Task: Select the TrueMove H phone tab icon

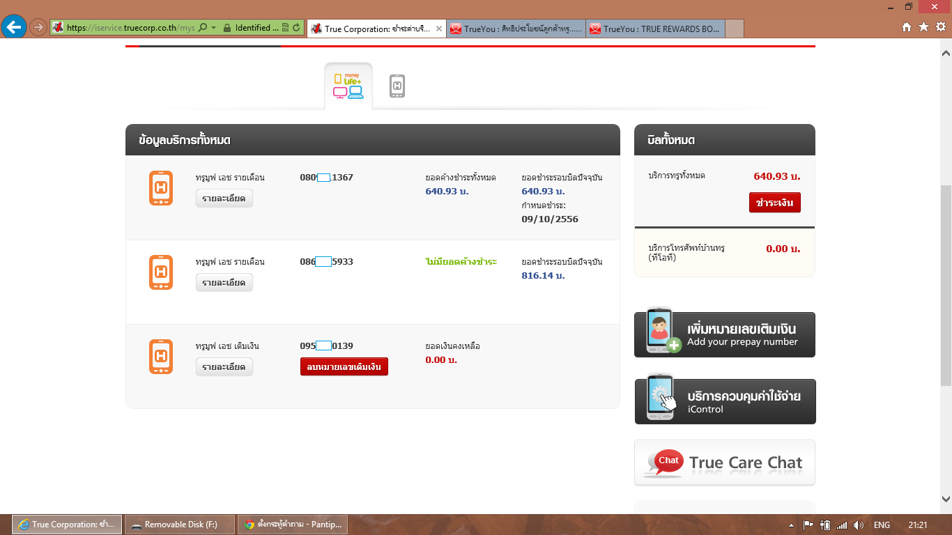Action: click(x=397, y=86)
